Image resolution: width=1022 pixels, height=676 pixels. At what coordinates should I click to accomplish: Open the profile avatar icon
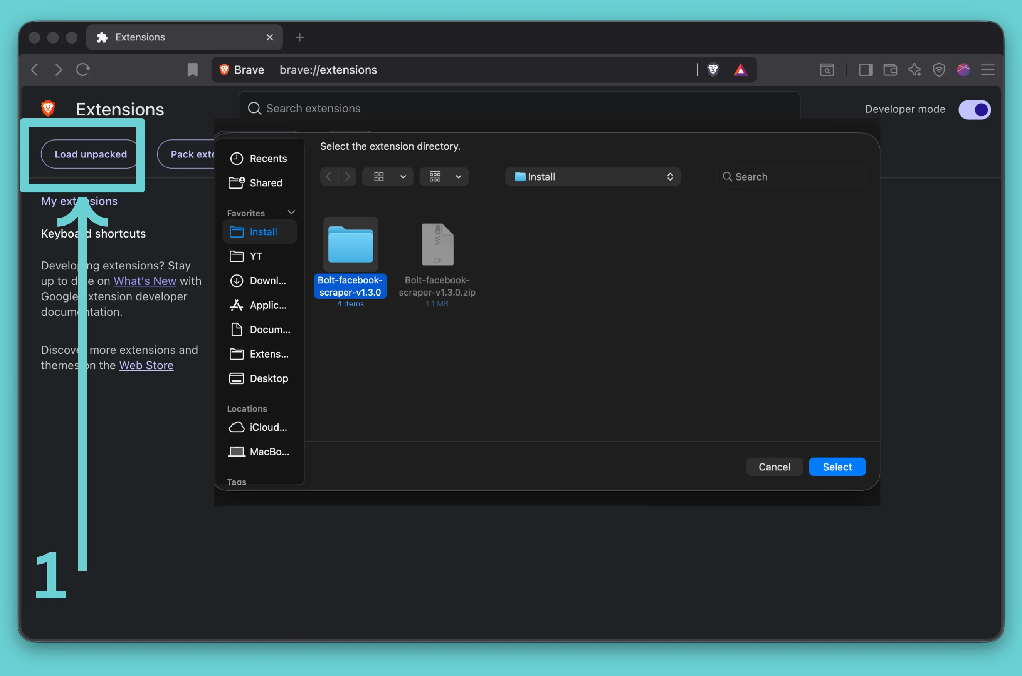pyautogui.click(x=963, y=70)
